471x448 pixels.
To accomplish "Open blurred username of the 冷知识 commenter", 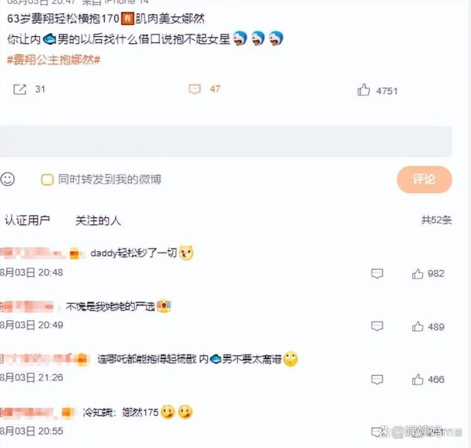I will tap(27, 412).
